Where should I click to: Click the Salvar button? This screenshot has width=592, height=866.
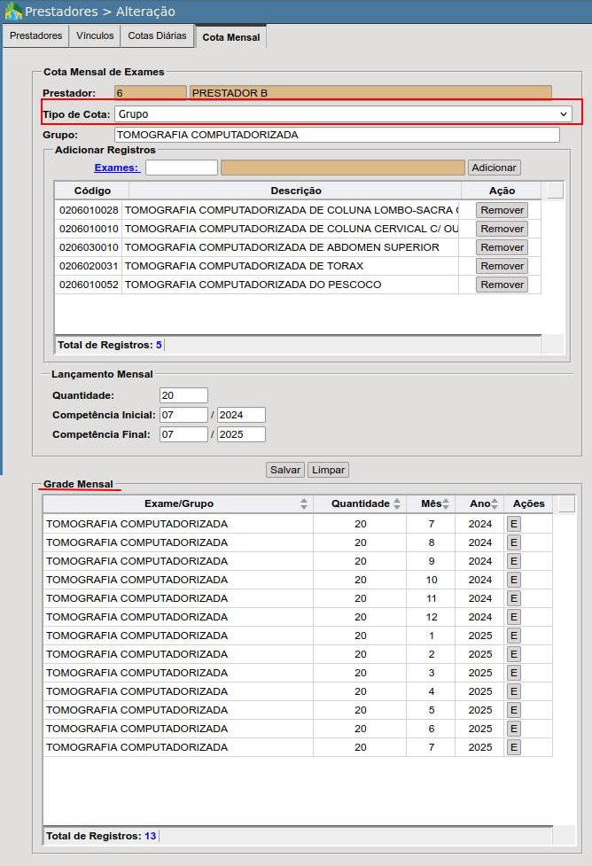click(285, 470)
